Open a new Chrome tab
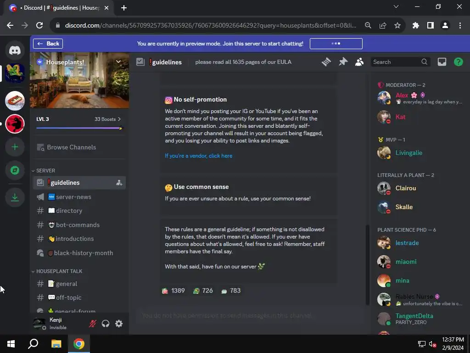This screenshot has height=353, width=470. click(124, 8)
